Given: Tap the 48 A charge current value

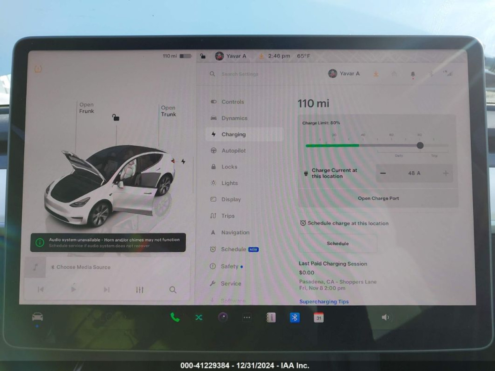Looking at the screenshot, I should click(x=414, y=173).
